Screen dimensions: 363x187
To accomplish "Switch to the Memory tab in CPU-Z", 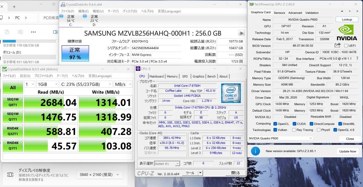I will (x=172, y=76).
